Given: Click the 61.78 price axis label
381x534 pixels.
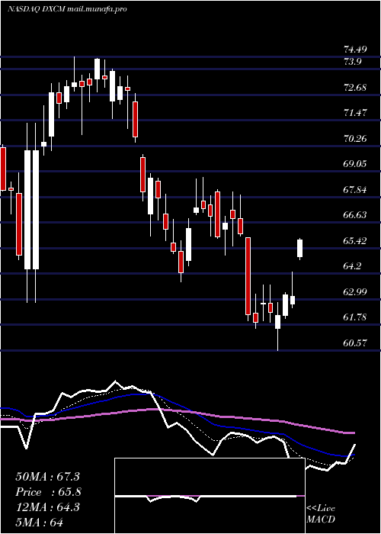Looking at the screenshot, I should (x=356, y=317).
